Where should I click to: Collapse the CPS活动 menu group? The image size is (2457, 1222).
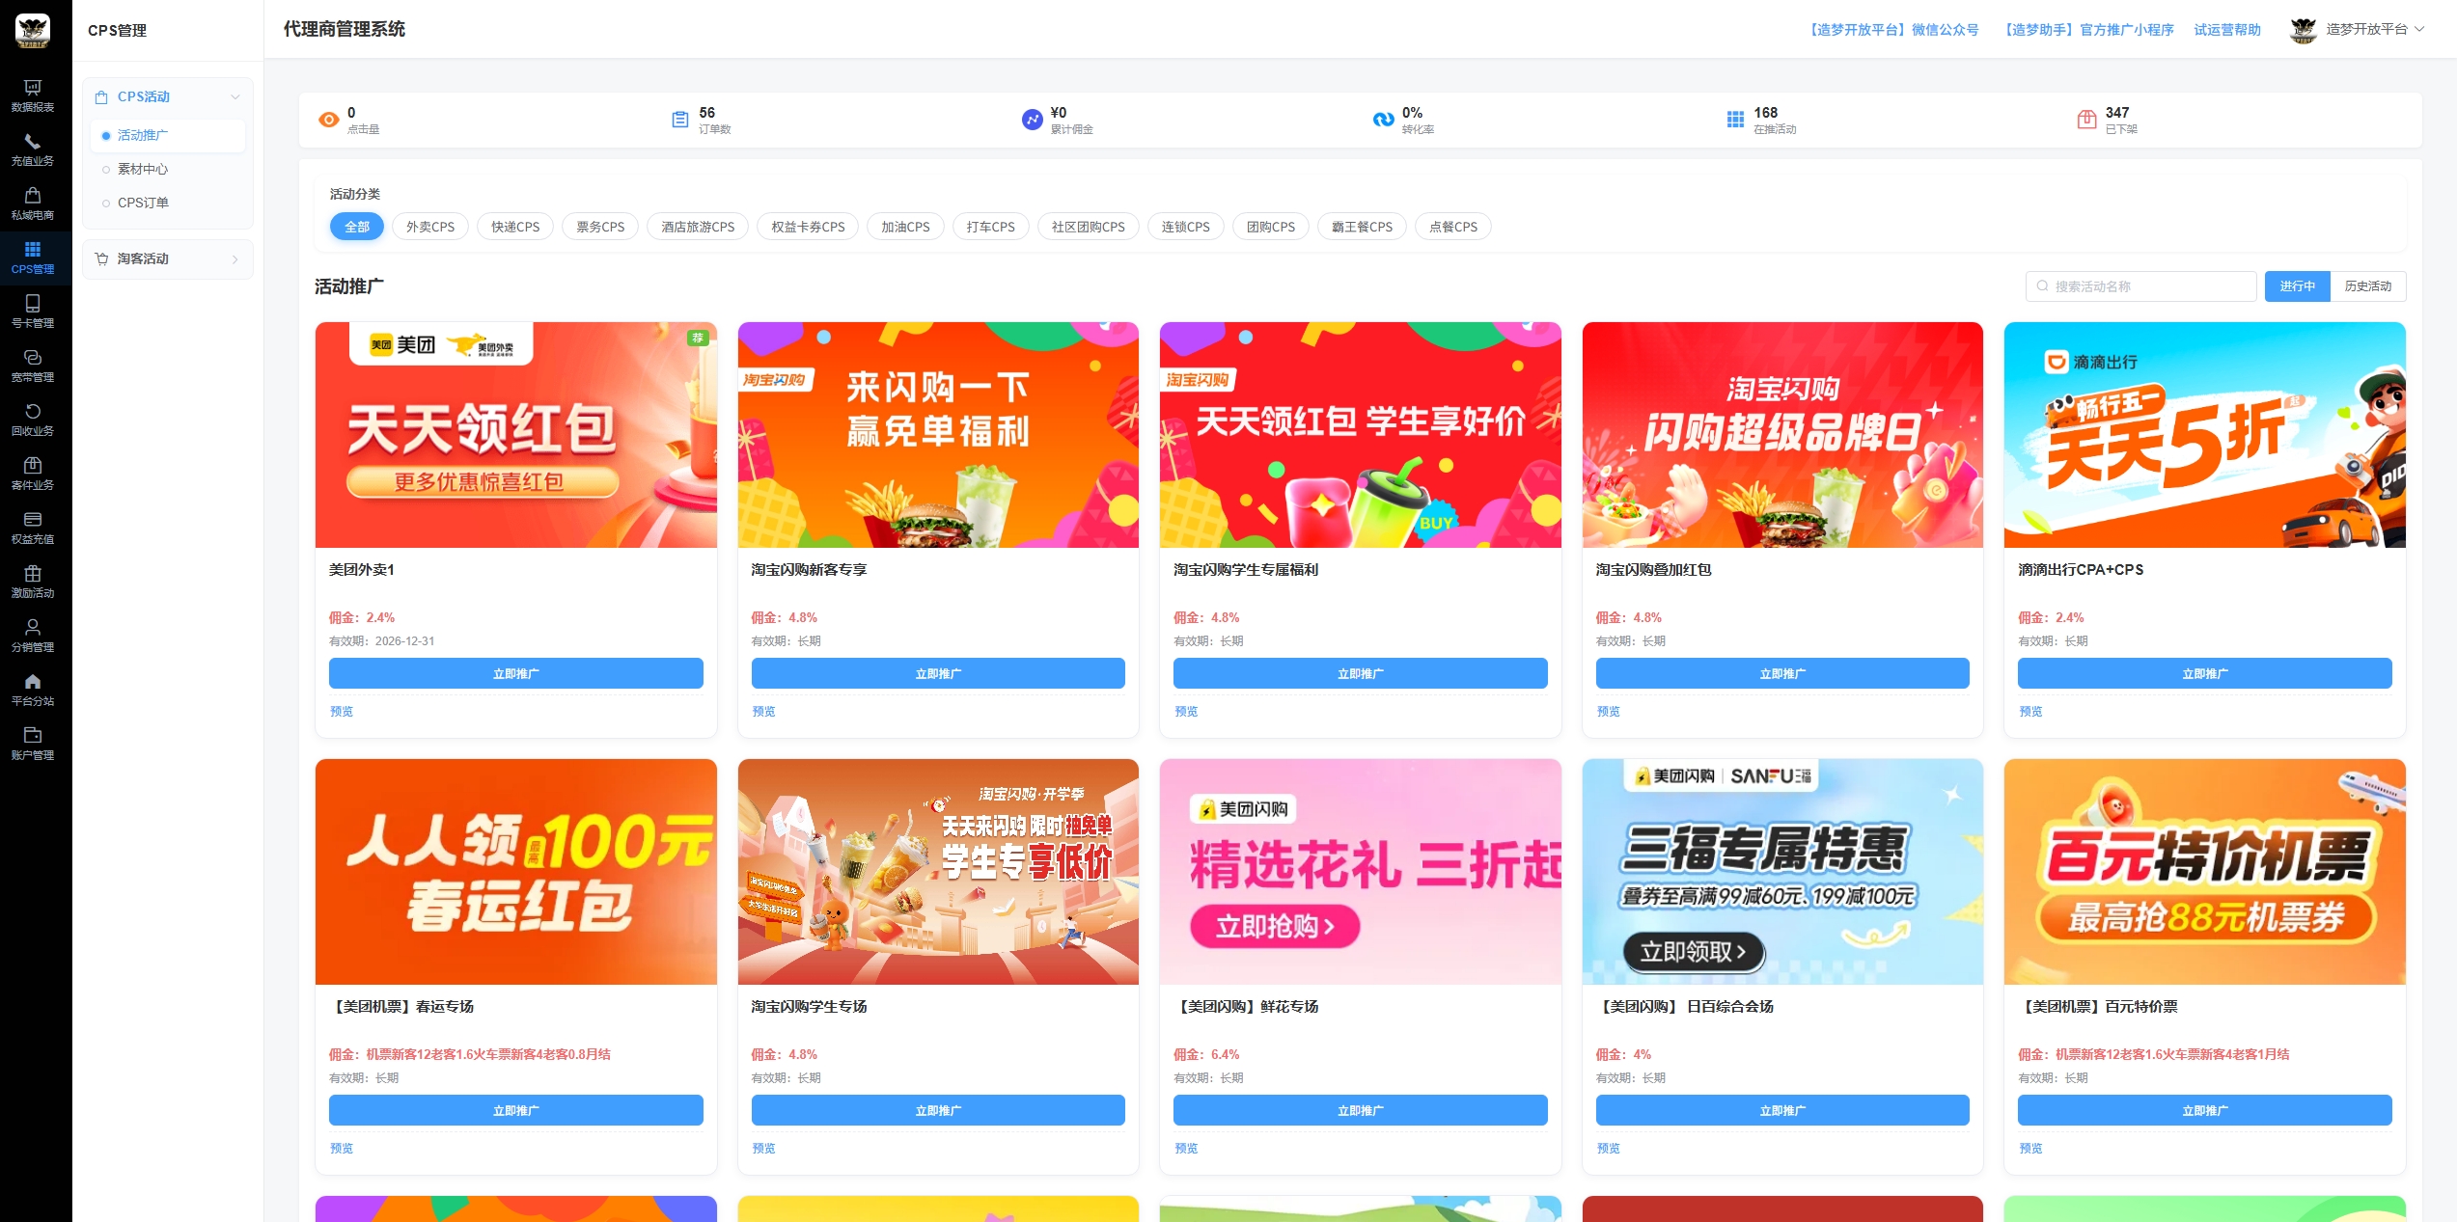[168, 96]
